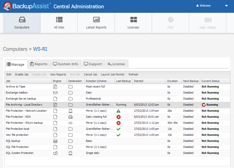The image size is (234, 168).
Task: Click destination icon for SQL System Protection
Action: coord(71,153)
